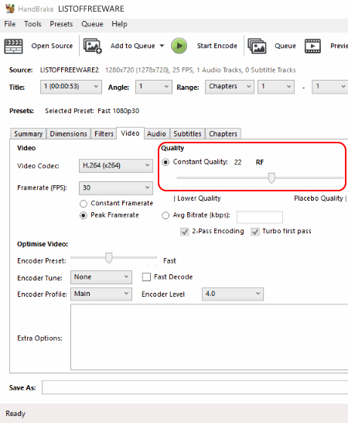Expand the end chapter dropdown
This screenshot has height=423, width=348.
click(330, 87)
